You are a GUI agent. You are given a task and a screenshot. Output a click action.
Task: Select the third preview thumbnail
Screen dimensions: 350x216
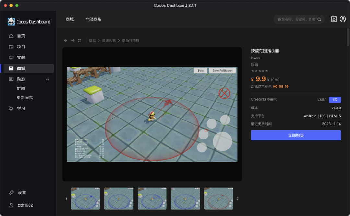point(152,199)
